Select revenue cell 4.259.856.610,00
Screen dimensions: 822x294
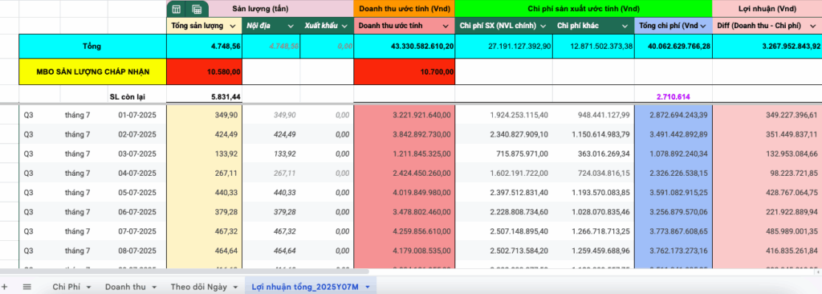[405, 231]
